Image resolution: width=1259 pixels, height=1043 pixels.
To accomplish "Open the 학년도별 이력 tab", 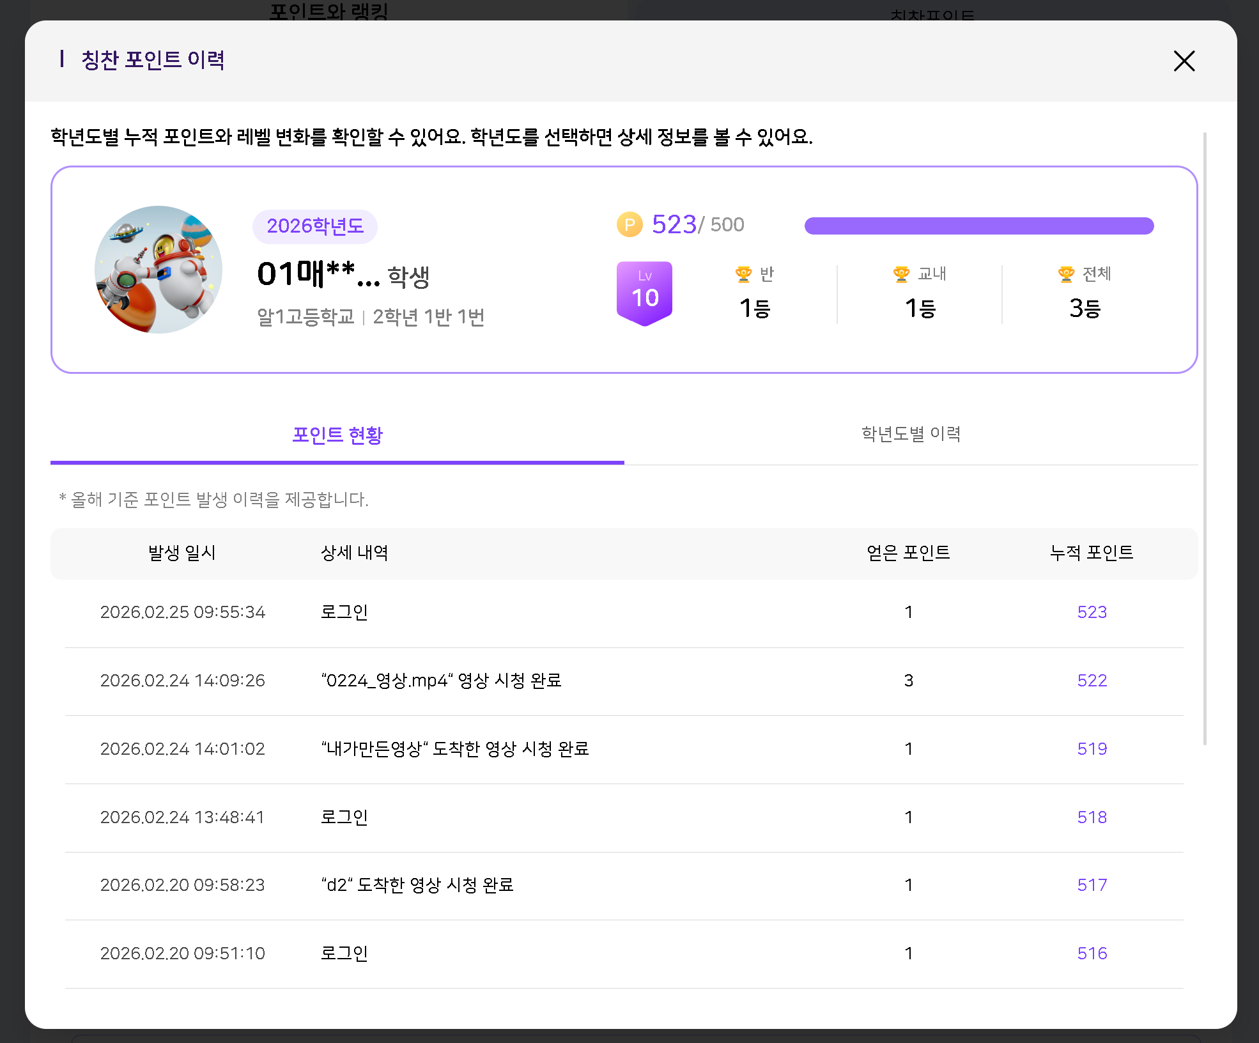I will (911, 434).
